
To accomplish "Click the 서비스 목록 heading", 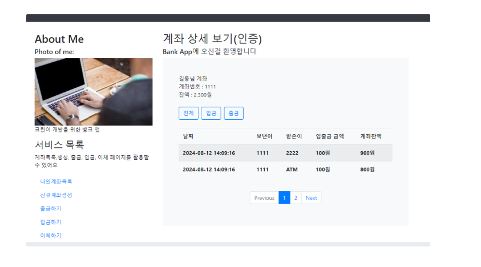I will (59, 144).
